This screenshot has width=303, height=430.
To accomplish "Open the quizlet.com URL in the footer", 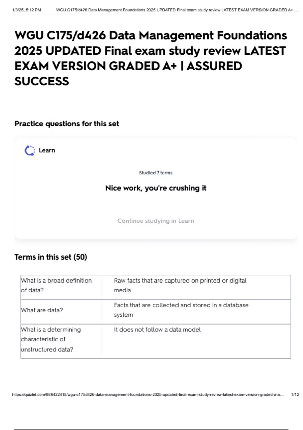I will (x=148, y=394).
